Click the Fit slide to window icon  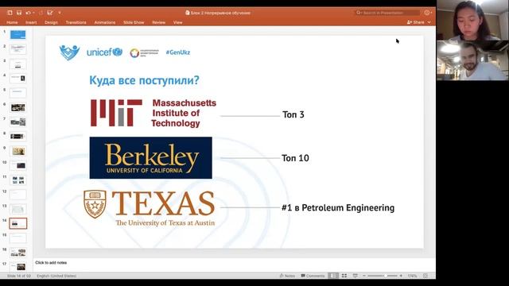coord(425,276)
